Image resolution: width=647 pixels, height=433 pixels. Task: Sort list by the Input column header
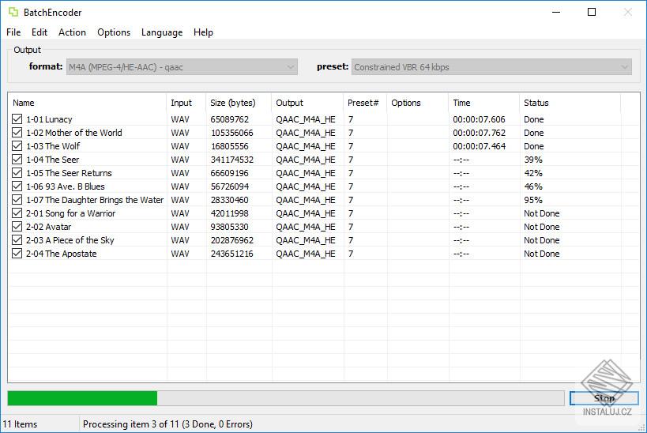186,103
